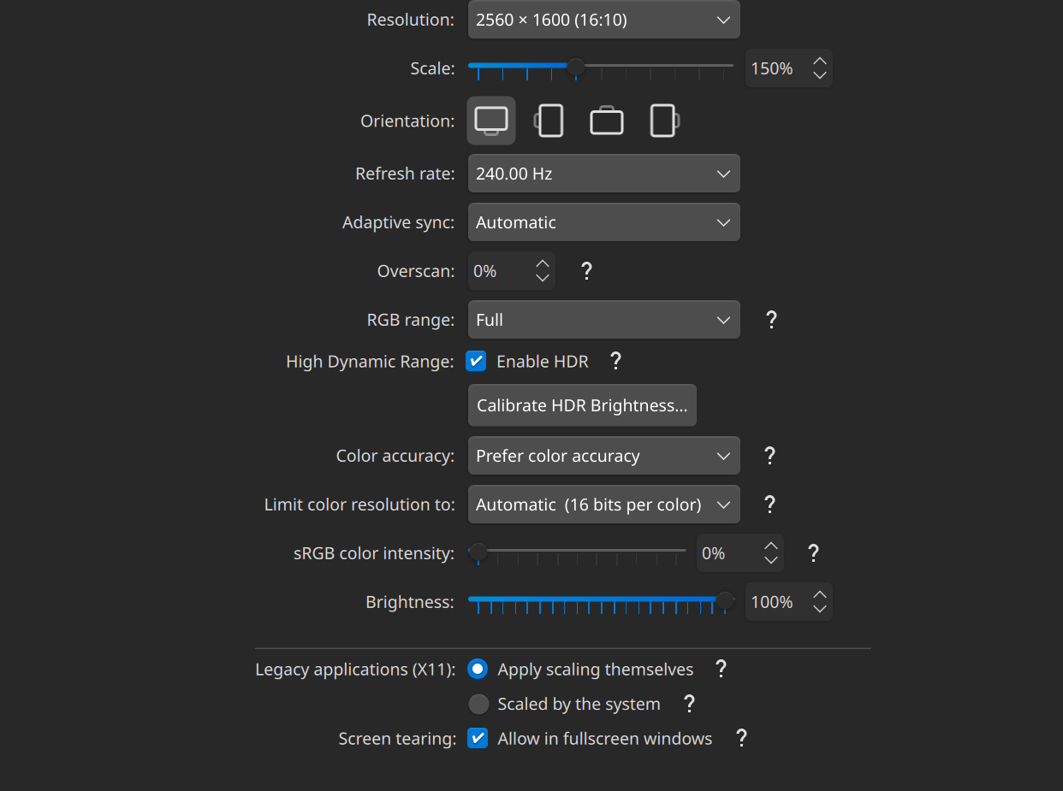The width and height of the screenshot is (1063, 791).
Task: Decrease Brightness value with down arrow
Action: [x=820, y=609]
